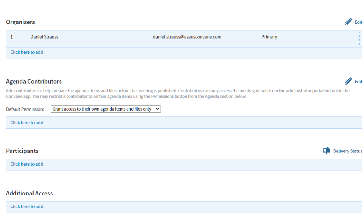Grab the drag handle on Daniel Strauss row
The width and height of the screenshot is (363, 219).
pos(359,39)
